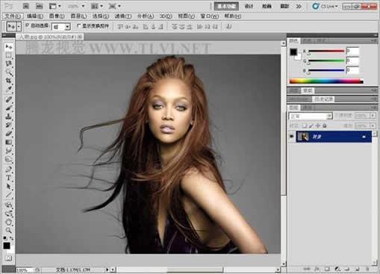Toggle lock all in the Layers panel
The image size is (380, 274).
click(325, 125)
